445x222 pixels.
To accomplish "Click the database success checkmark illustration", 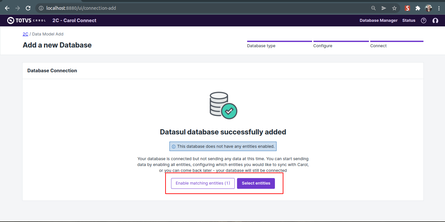I will pyautogui.click(x=223, y=105).
